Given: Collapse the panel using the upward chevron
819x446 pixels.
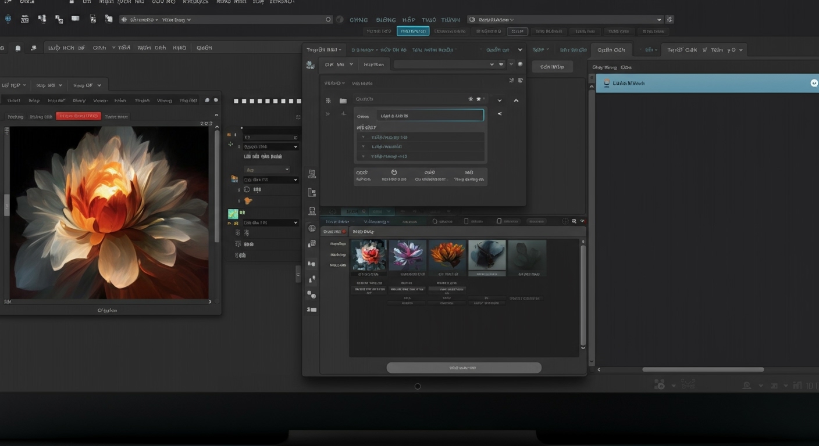Looking at the screenshot, I should click(x=516, y=100).
